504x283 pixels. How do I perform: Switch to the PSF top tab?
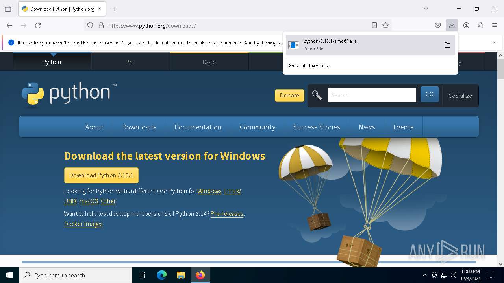click(x=130, y=62)
